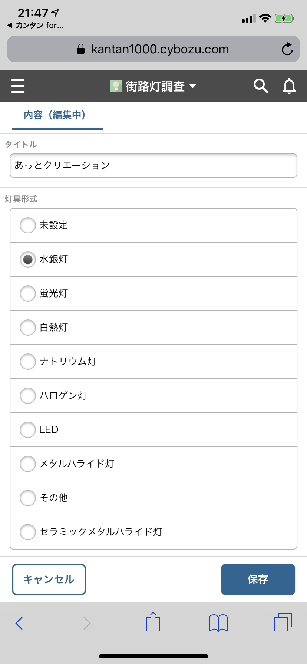Viewport: 307px width, 664px height.
Task: Return to カンタン for... app link
Action: tap(36, 25)
